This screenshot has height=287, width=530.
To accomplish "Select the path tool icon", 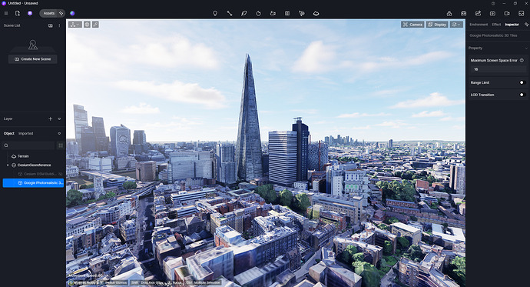I will click(x=230, y=13).
